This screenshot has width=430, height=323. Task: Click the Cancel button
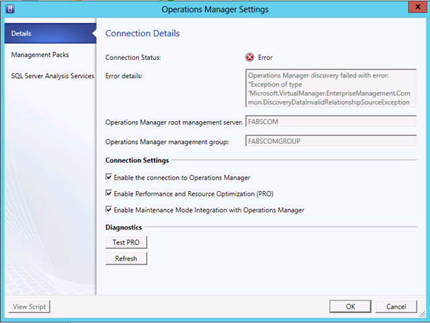point(396,307)
